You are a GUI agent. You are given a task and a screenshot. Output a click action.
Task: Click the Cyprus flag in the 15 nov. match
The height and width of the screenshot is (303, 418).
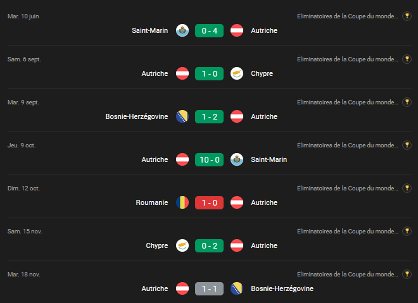point(182,245)
